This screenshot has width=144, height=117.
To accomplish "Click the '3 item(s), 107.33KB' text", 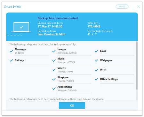I will click(66, 62).
